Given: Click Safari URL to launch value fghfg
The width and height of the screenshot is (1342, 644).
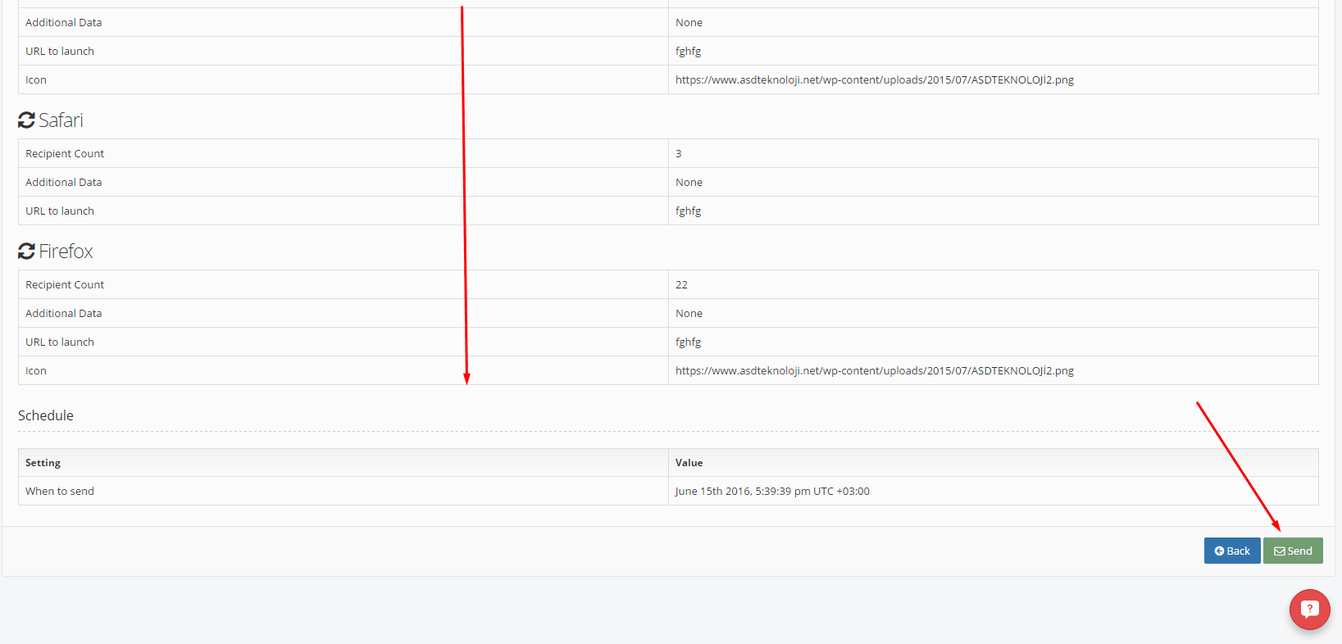Looking at the screenshot, I should pyautogui.click(x=689, y=211).
